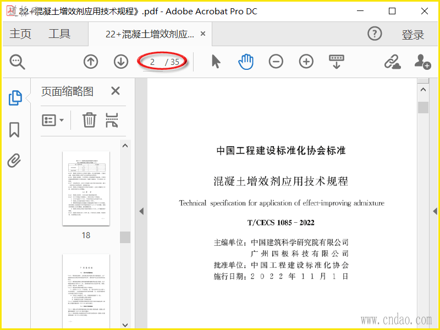Click the title 混凝土增效剂应用技术规程

click(280, 182)
